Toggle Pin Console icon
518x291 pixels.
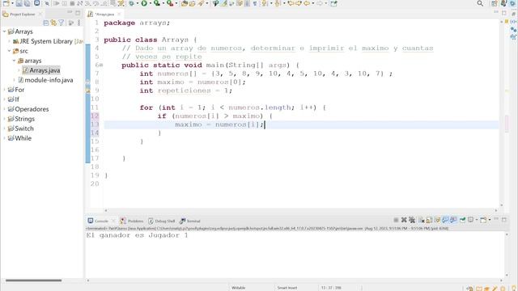tap(462, 220)
